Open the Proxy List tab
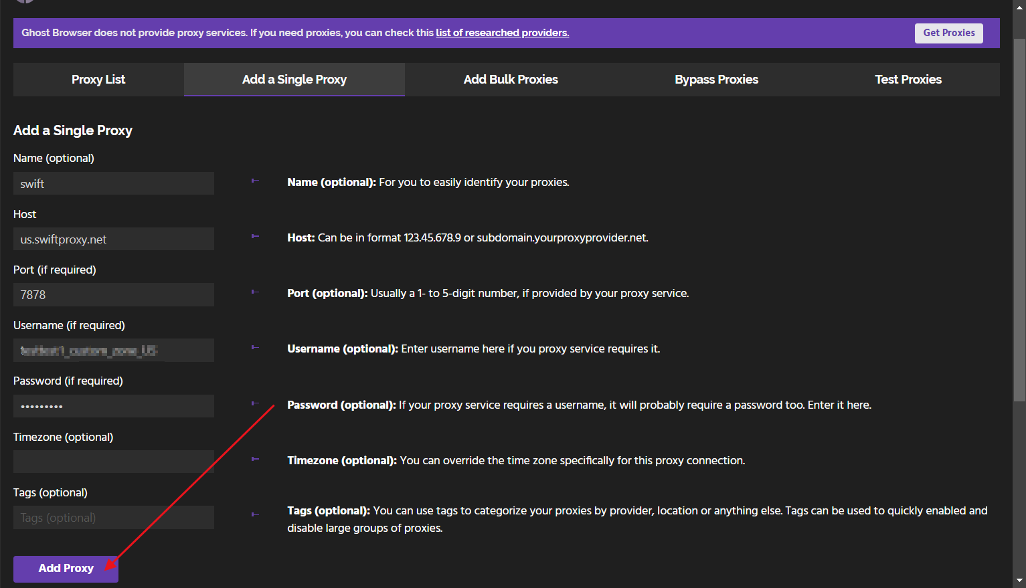Image resolution: width=1026 pixels, height=588 pixels. 98,80
